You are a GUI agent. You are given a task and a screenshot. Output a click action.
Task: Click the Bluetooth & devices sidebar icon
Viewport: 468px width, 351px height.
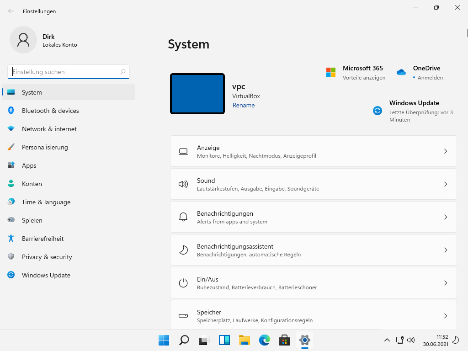pos(11,111)
